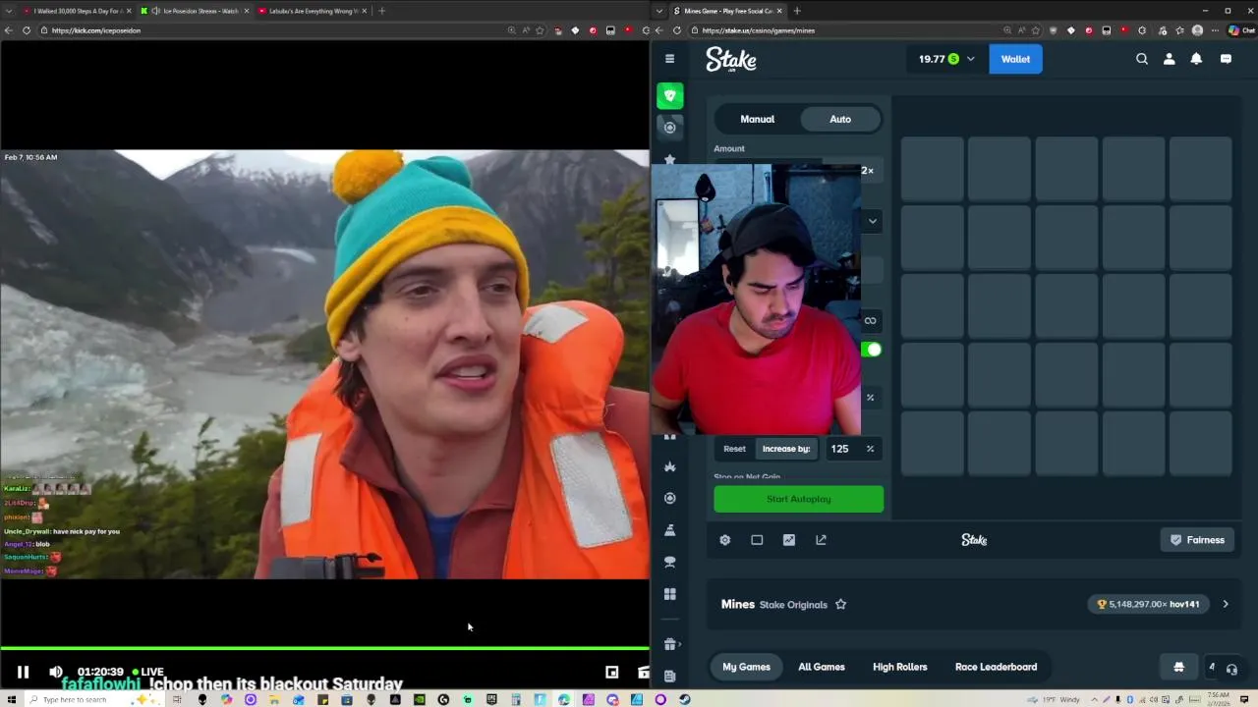This screenshot has width=1258, height=707.
Task: Open the game settings gear icon
Action: (725, 540)
